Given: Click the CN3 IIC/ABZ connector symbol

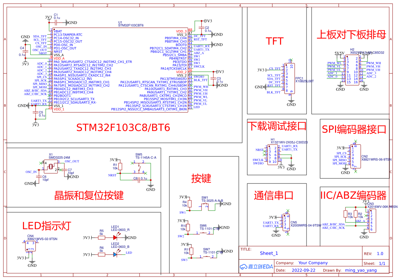Looking at the screenshot, I should point(372,220).
